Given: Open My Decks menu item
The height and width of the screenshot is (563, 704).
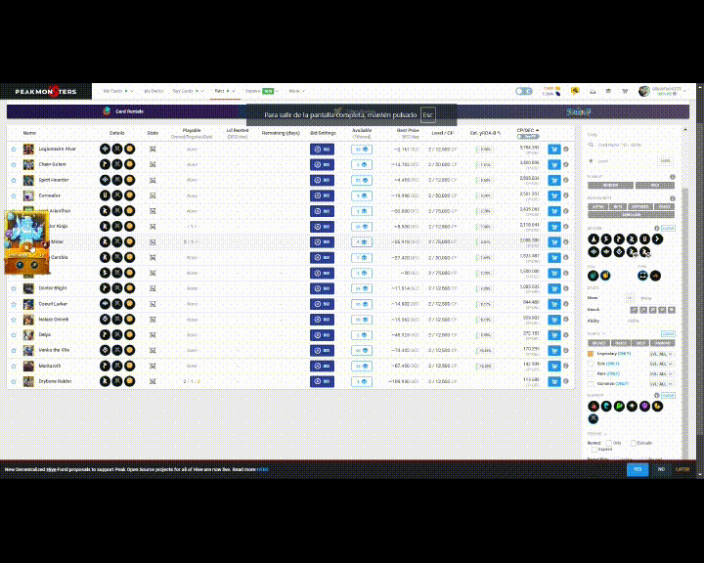Looking at the screenshot, I should pyautogui.click(x=154, y=91).
